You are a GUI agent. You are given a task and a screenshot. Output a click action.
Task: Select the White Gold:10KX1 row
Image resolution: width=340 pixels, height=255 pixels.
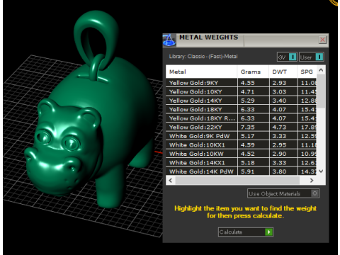241,145
